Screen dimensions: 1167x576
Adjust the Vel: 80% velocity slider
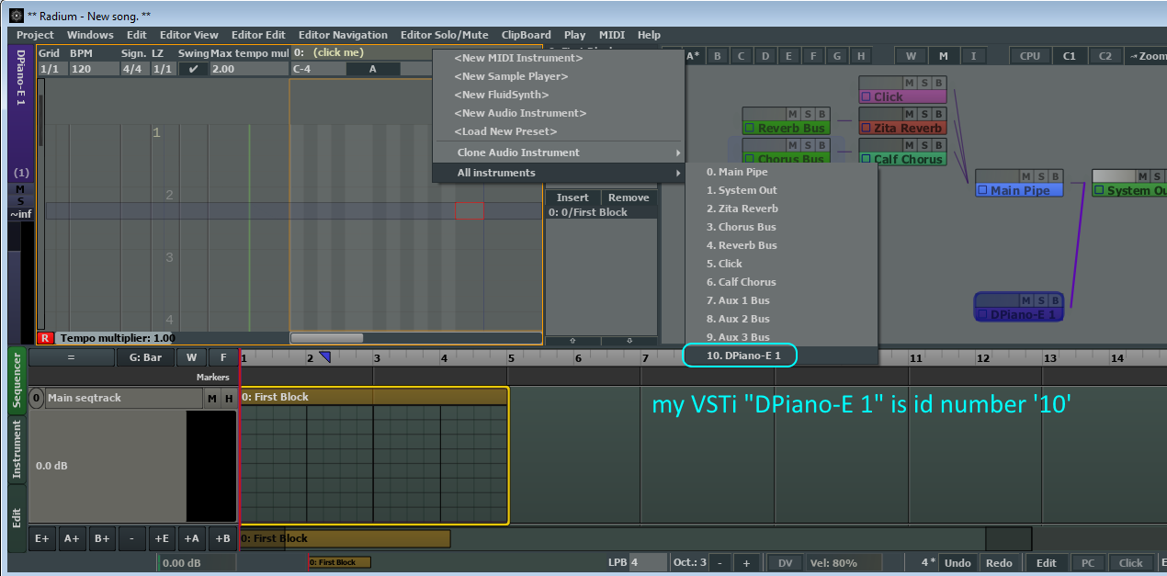843,561
